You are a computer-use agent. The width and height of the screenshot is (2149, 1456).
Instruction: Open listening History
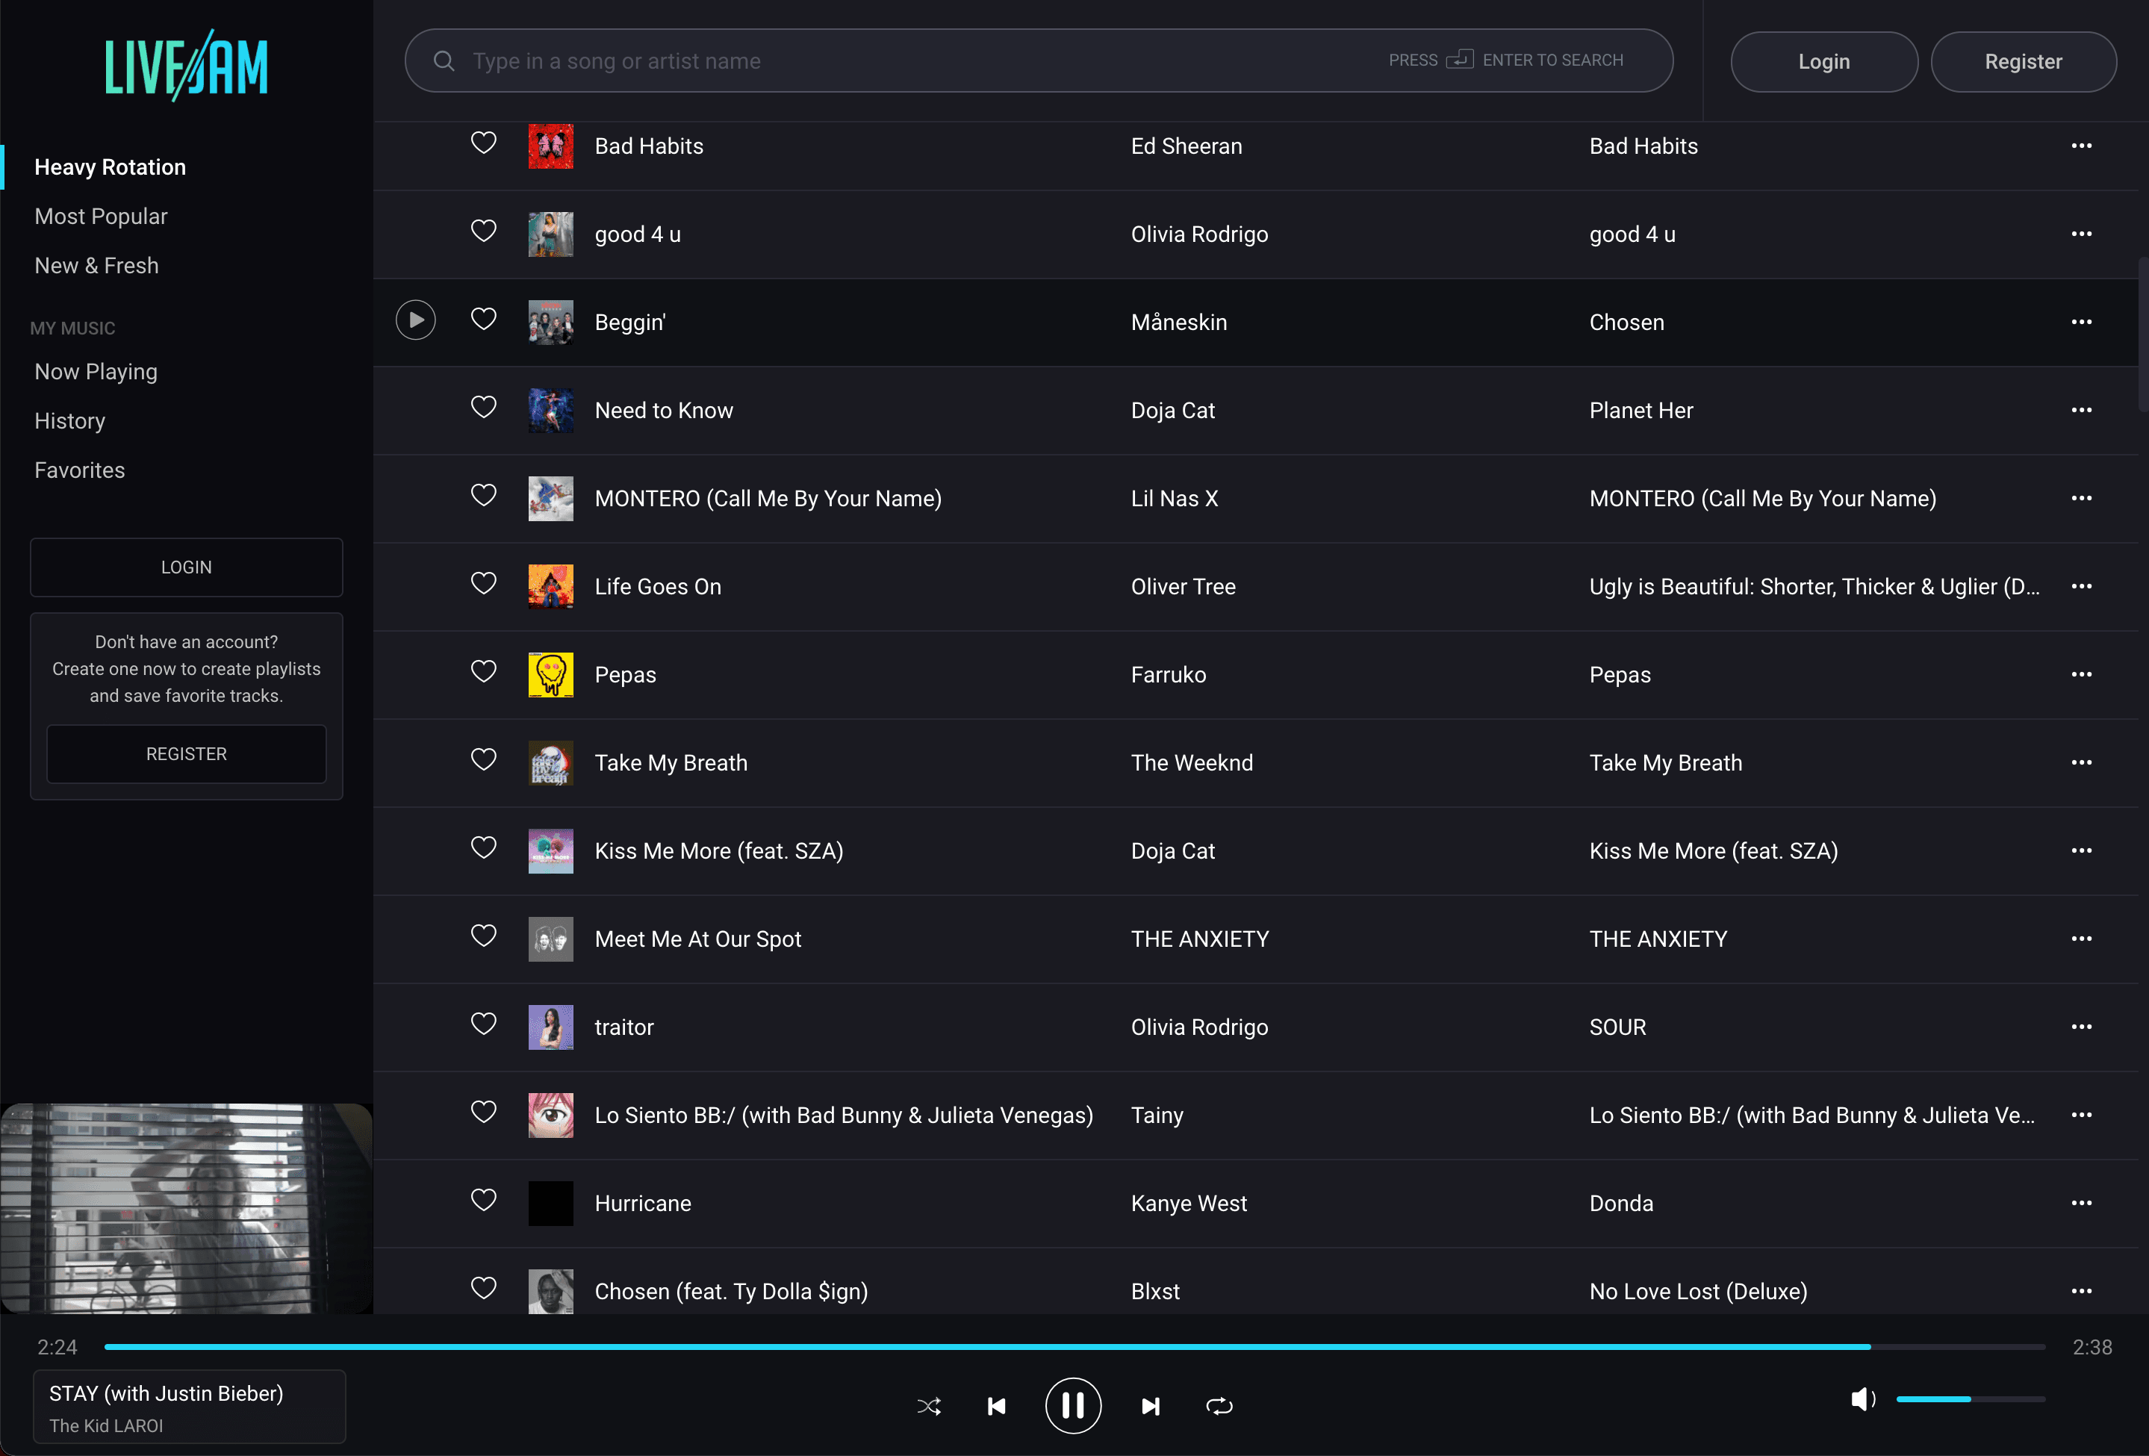pos(69,422)
